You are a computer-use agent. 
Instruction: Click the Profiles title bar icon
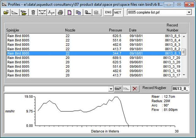(4, 4)
